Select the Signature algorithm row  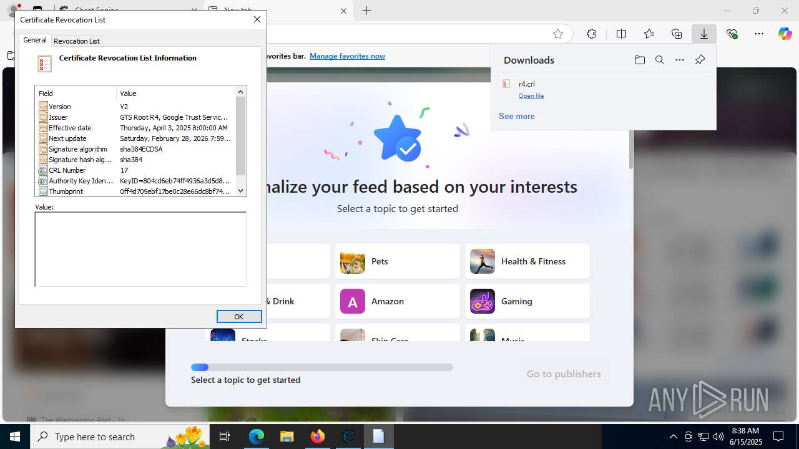[135, 149]
